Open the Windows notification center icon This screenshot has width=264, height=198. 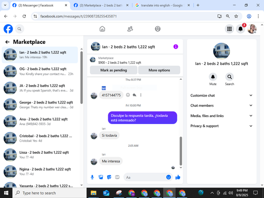(256, 193)
